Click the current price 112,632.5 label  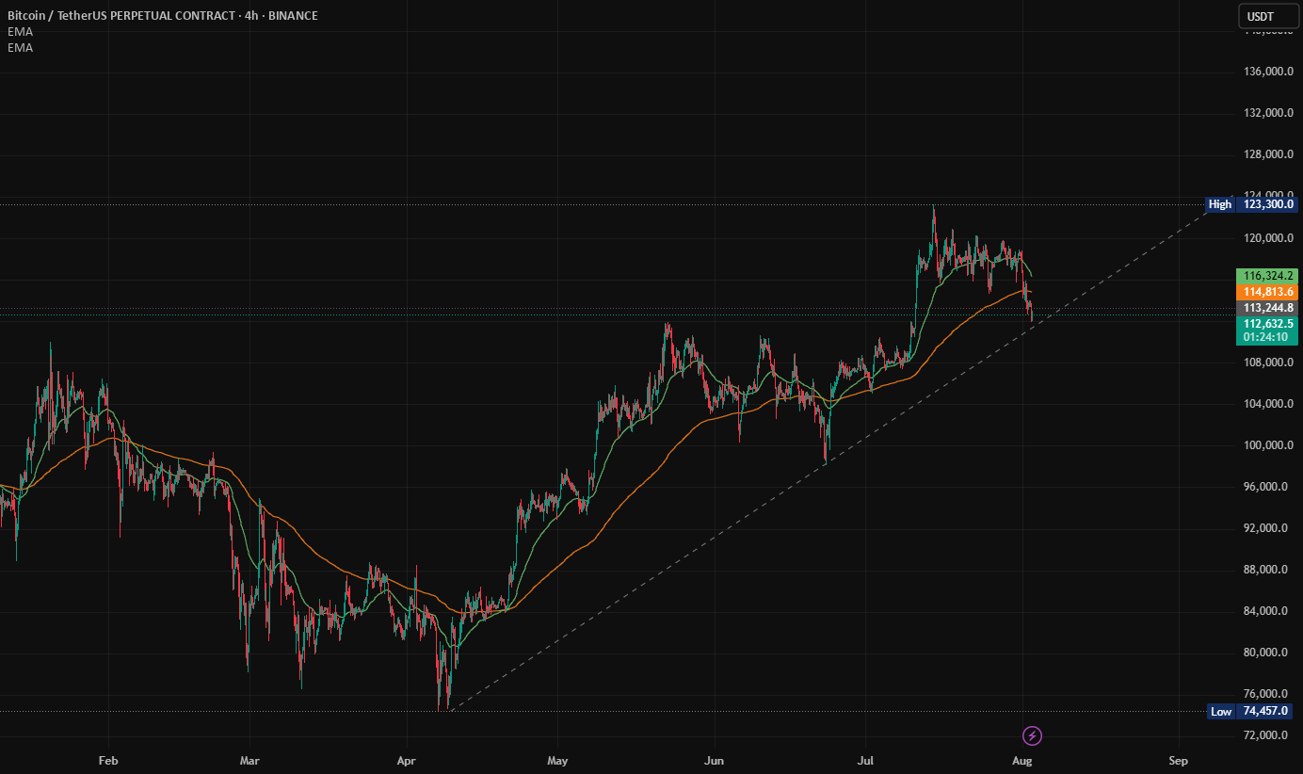click(x=1267, y=323)
